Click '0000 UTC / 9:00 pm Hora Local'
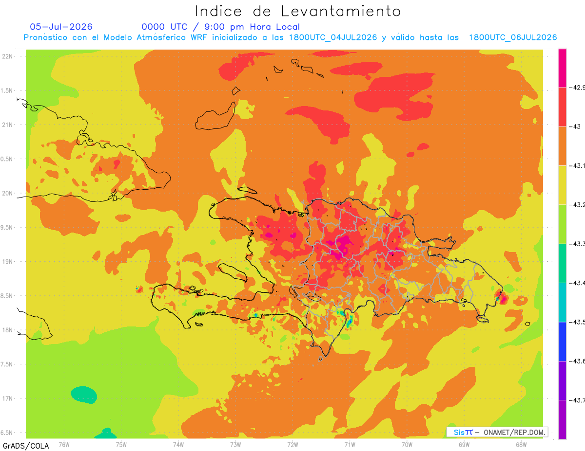Screen dimensions: 585x451 point(221,27)
